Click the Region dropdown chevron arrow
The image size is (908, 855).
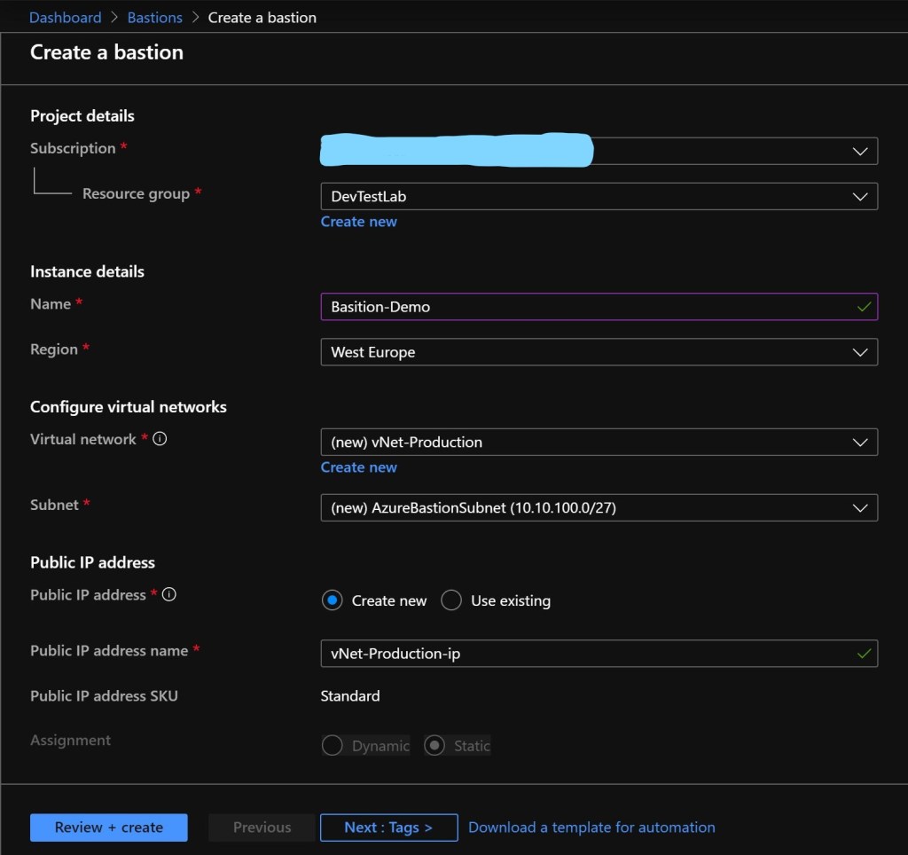(859, 352)
